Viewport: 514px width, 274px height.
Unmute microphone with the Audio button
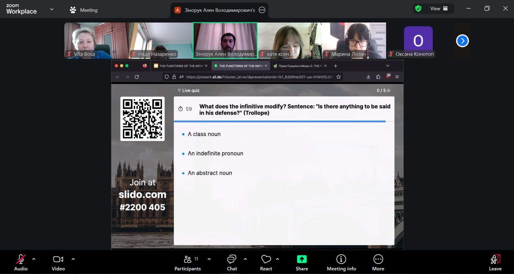[x=21, y=262]
